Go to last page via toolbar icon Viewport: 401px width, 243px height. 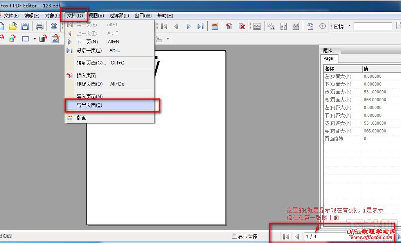[x=200, y=26]
